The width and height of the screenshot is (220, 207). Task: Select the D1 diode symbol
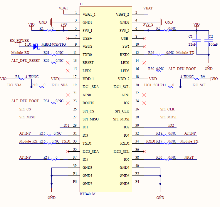(36, 47)
